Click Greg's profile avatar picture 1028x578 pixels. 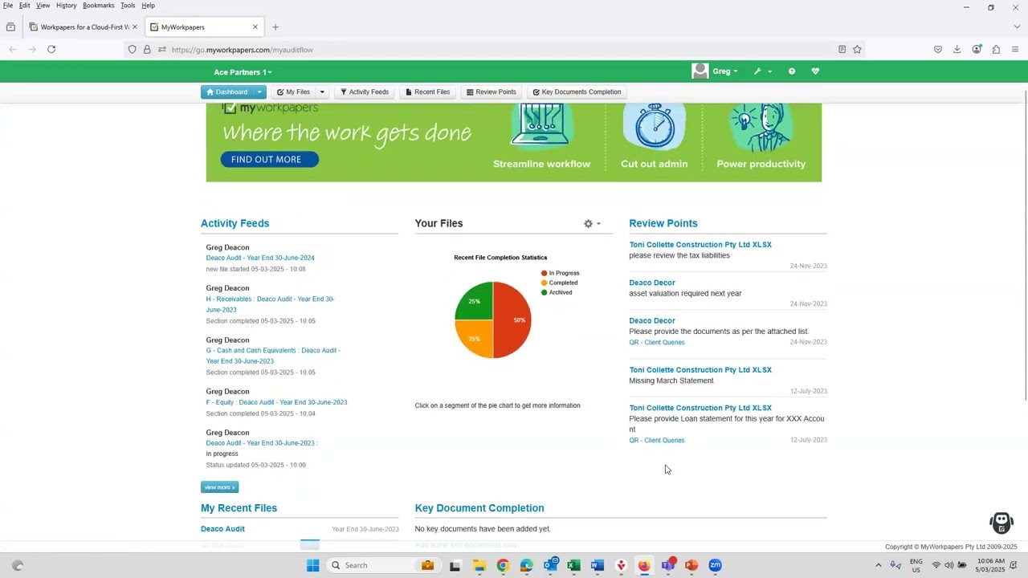[x=700, y=71]
